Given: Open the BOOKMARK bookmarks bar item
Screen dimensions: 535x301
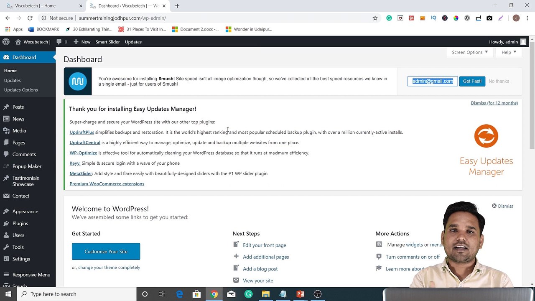Looking at the screenshot, I should click(43, 29).
